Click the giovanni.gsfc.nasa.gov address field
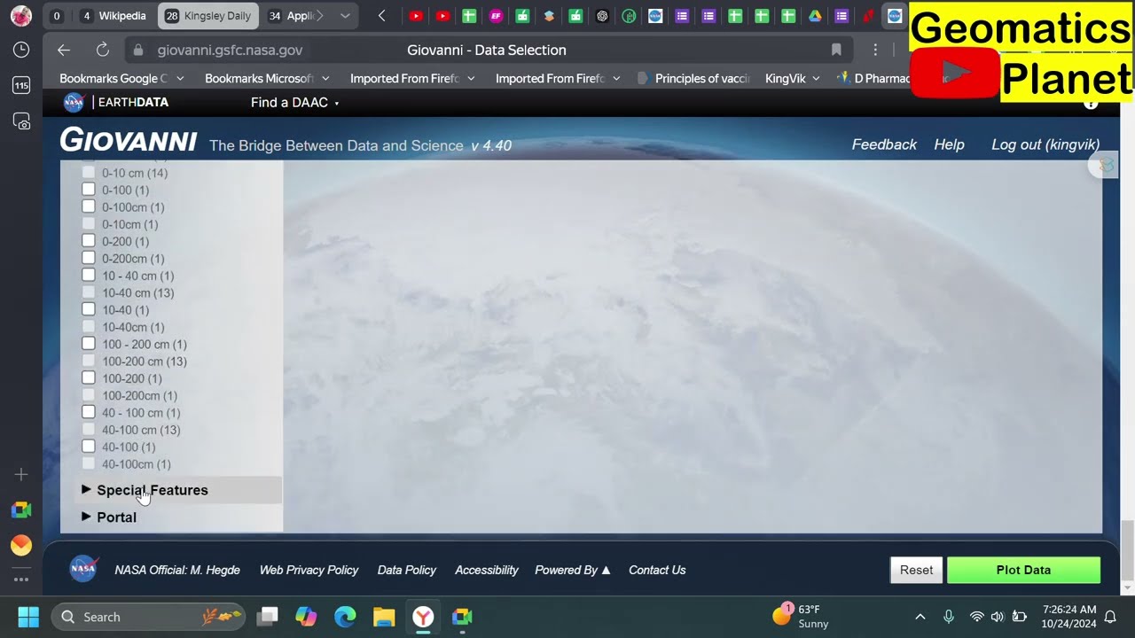This screenshot has width=1135, height=638. point(230,51)
